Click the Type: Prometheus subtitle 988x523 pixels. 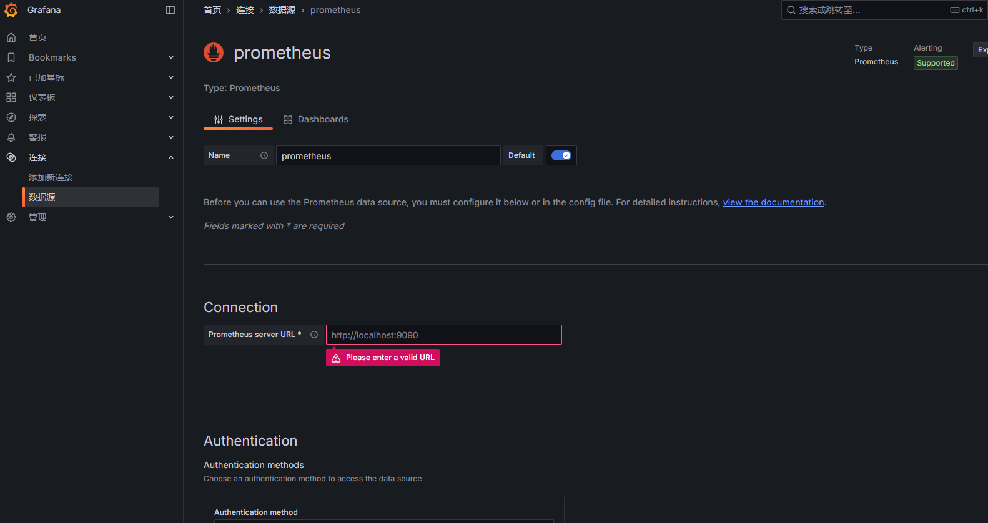pos(242,88)
